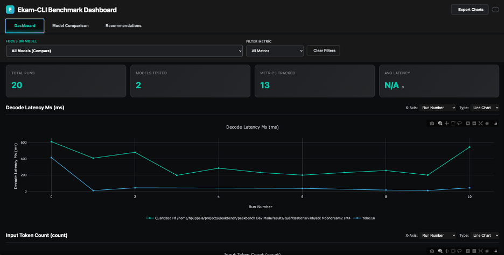Click Autoscale icon on Decode Latency chart
The height and width of the screenshot is (255, 504).
480,123
